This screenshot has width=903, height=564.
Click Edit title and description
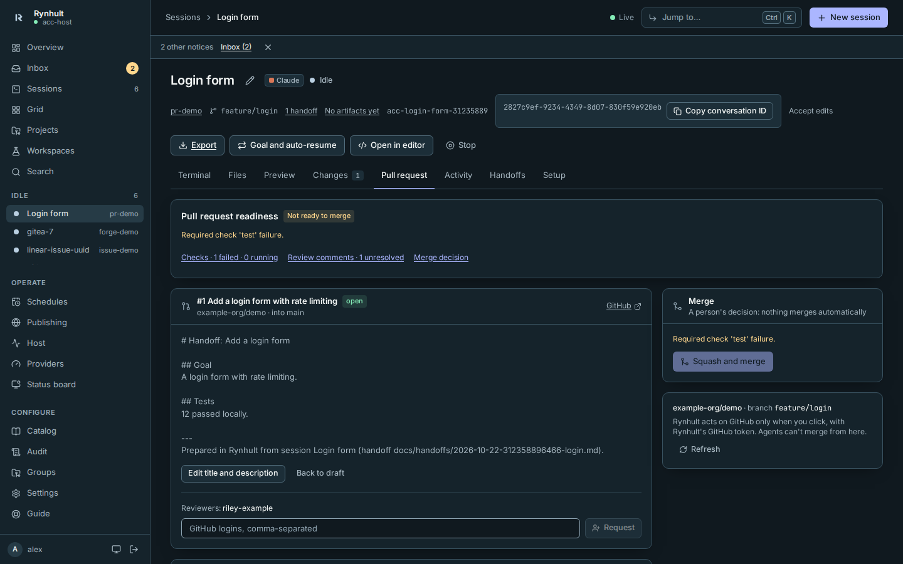(x=233, y=474)
